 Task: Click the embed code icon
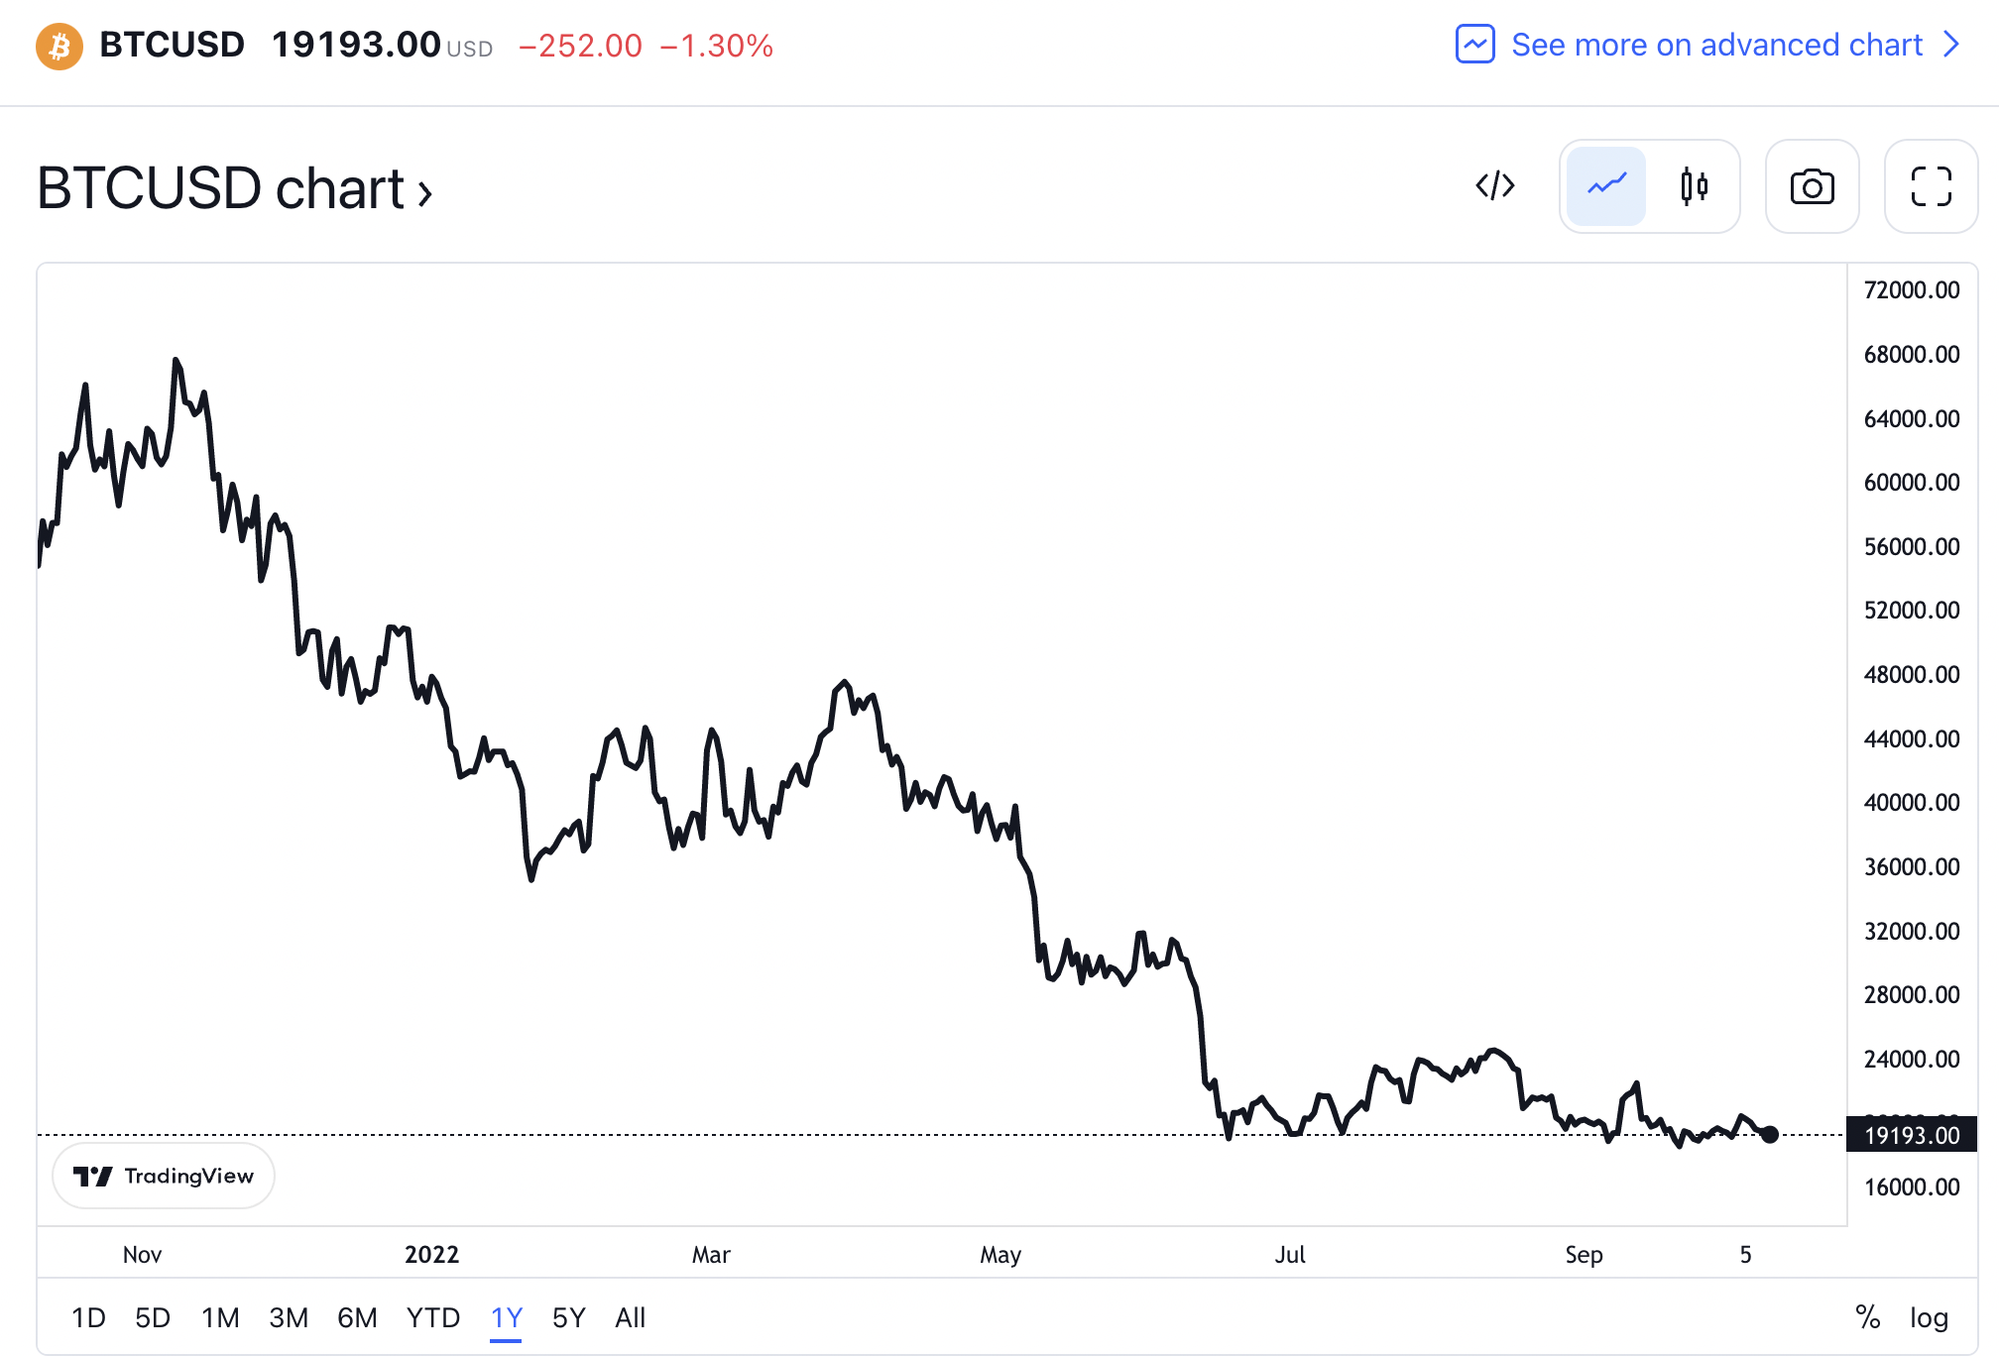tap(1494, 186)
